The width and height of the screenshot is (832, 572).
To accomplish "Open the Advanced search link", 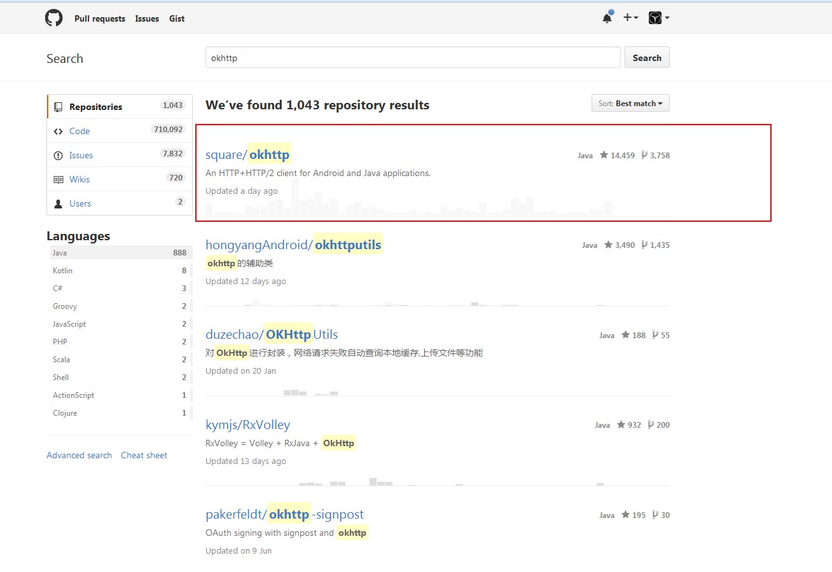I will [x=79, y=455].
